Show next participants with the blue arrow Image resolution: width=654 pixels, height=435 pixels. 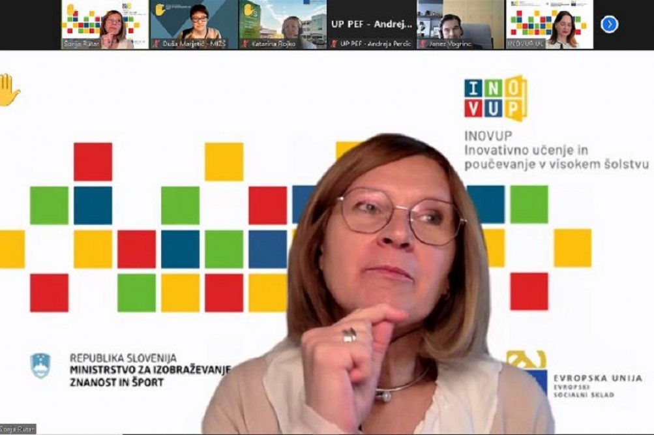point(610,25)
